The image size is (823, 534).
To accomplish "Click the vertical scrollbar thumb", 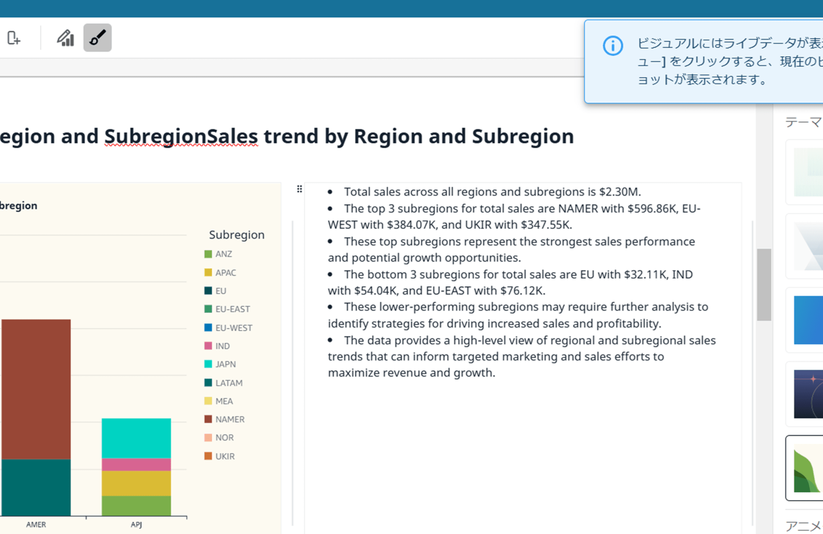I will click(x=764, y=284).
